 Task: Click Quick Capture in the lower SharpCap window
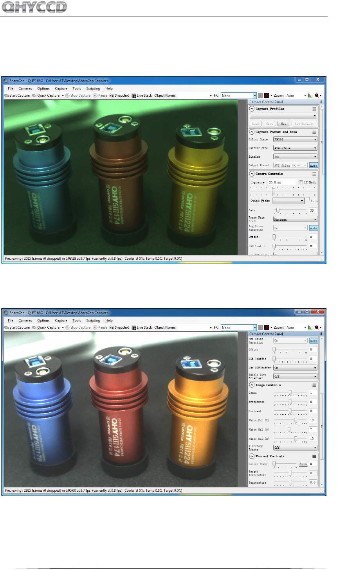point(46,327)
